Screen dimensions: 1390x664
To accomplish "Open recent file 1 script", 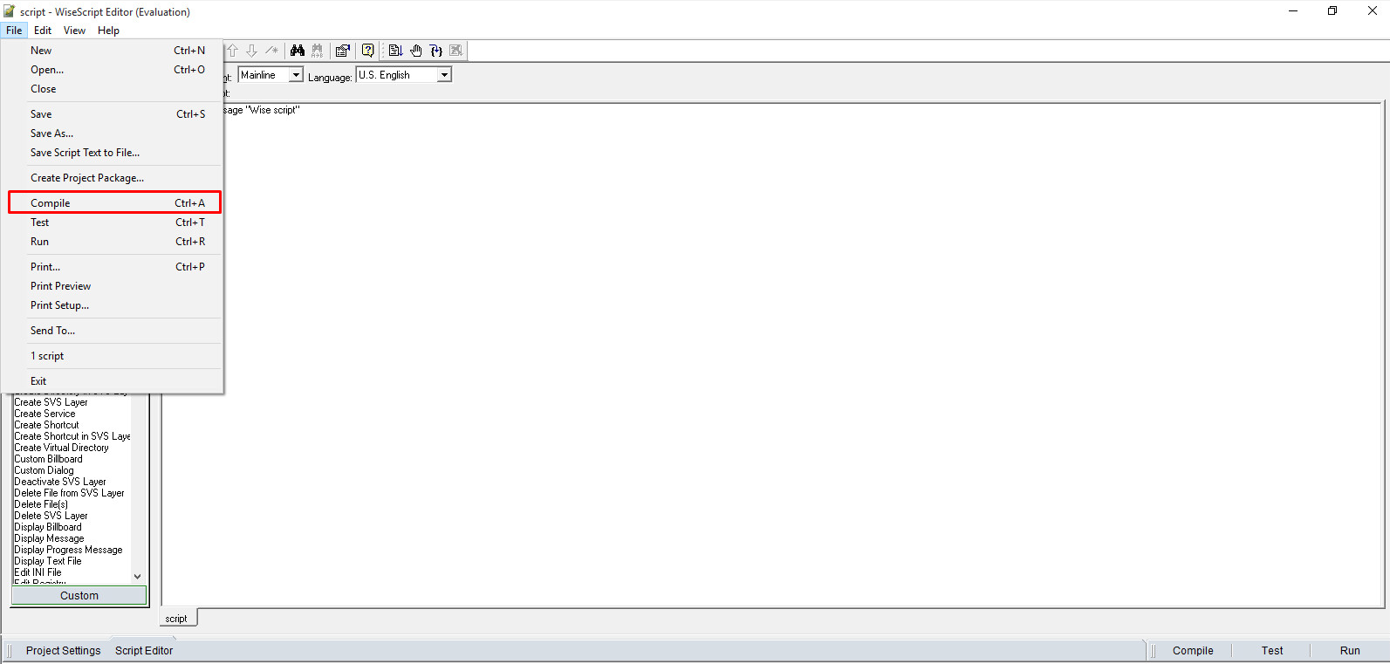I will [x=113, y=356].
